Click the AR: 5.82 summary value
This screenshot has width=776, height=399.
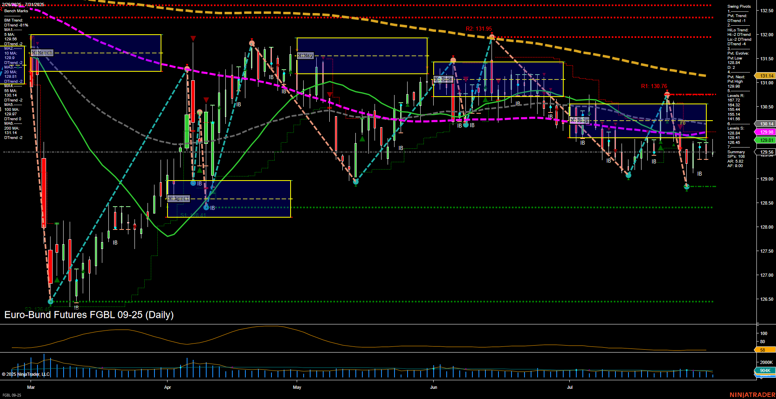point(735,161)
